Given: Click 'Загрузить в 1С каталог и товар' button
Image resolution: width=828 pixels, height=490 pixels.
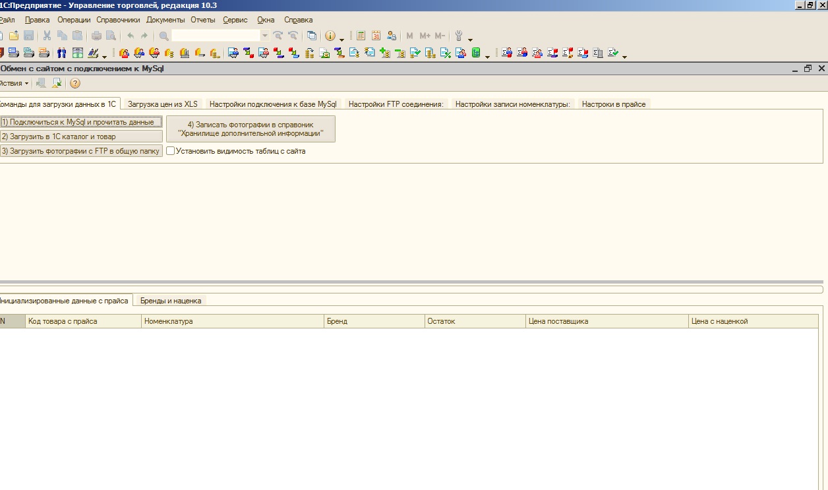Looking at the screenshot, I should (x=81, y=137).
